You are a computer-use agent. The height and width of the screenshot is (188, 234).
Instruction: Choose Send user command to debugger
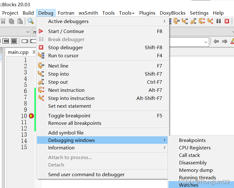(103, 174)
